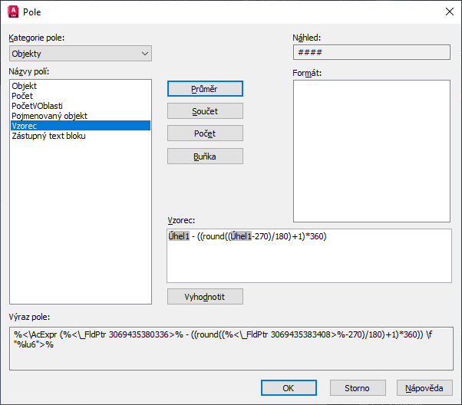This screenshot has height=405, width=462.
Task: Confirm the dialog with OK
Action: [x=289, y=388]
